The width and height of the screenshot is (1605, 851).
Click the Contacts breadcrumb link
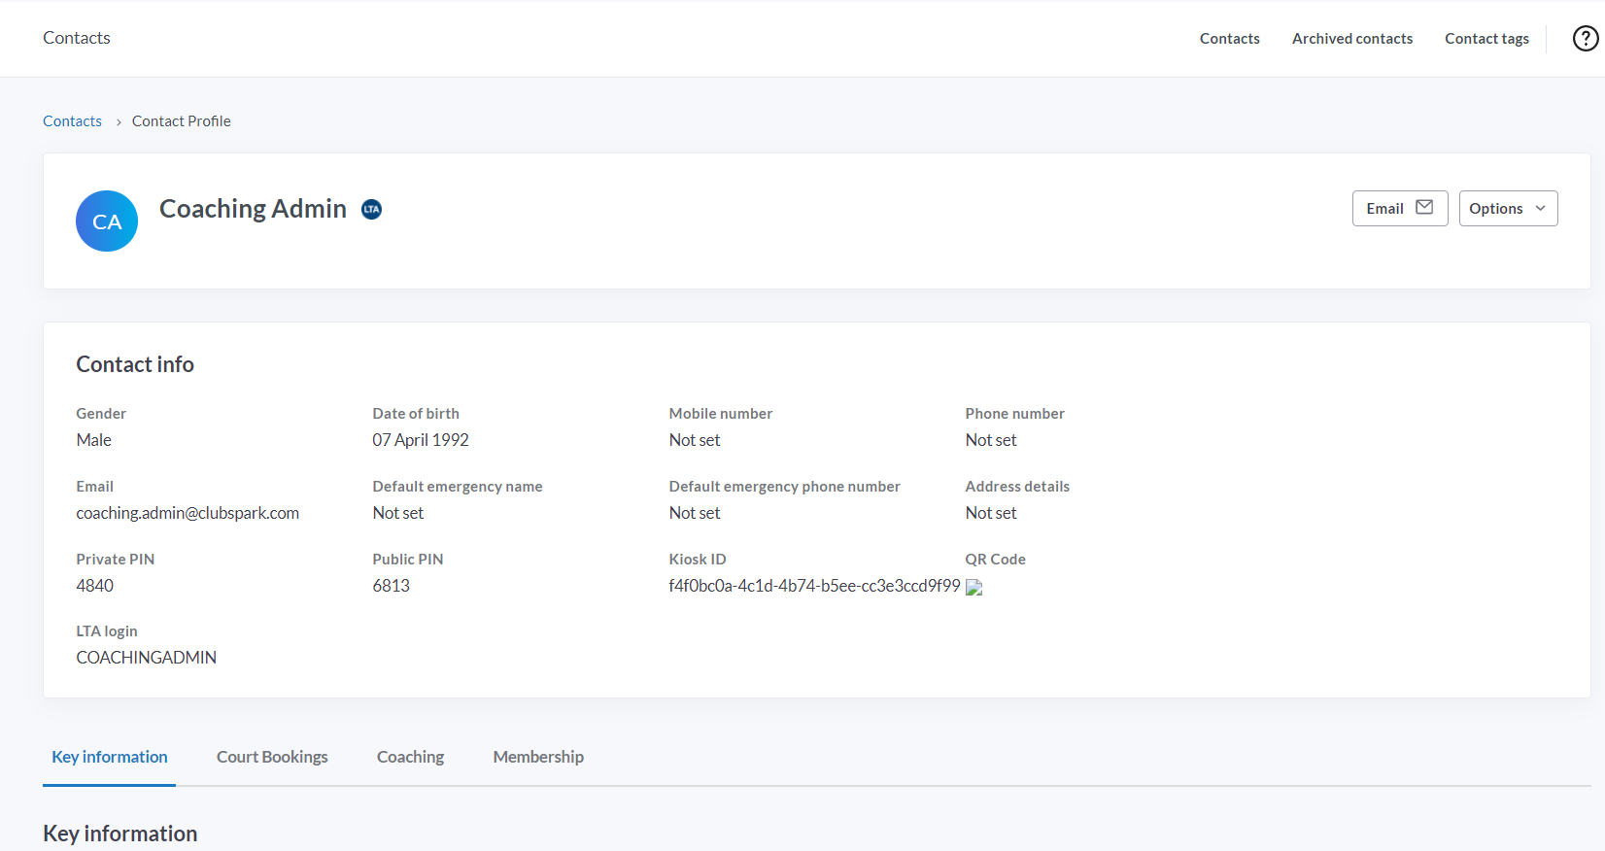(x=72, y=121)
